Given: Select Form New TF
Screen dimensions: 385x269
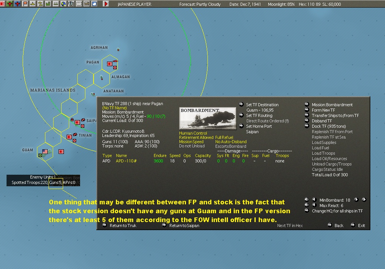Looking at the screenshot, I should tap(323, 110).
